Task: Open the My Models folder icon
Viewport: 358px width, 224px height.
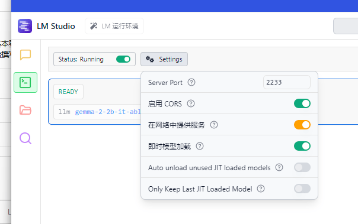Action: pos(25,110)
